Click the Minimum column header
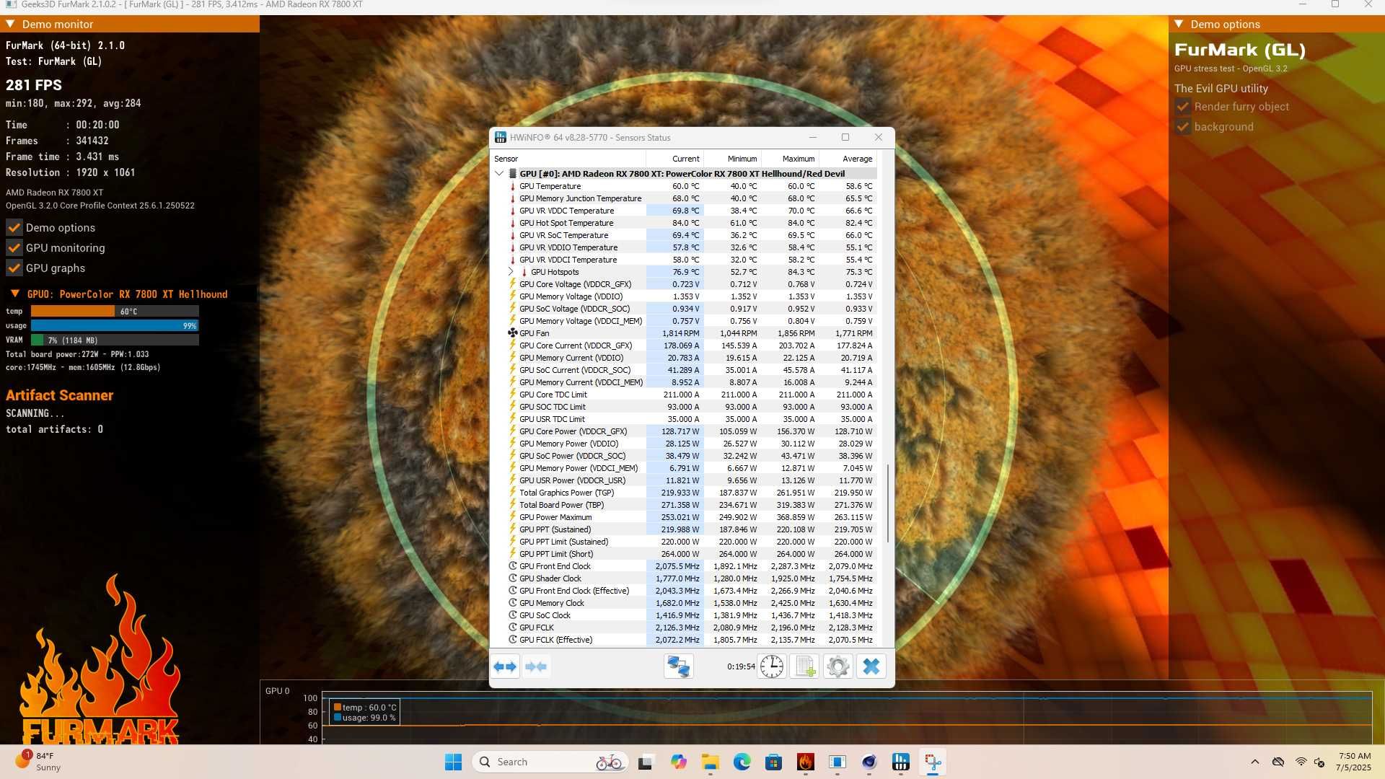This screenshot has width=1385, height=779. pyautogui.click(x=733, y=159)
